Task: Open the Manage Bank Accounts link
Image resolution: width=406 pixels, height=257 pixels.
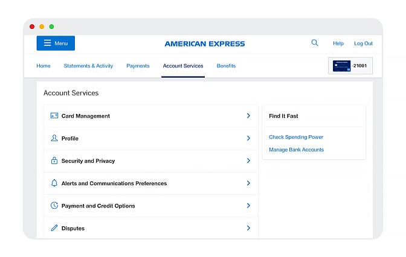Action: pos(296,150)
